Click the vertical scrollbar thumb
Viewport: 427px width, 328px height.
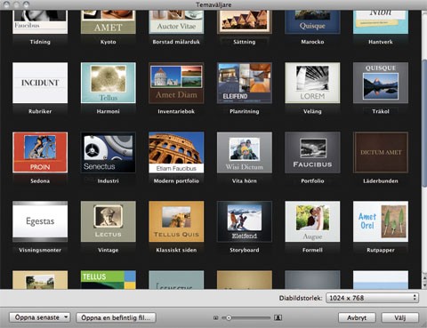pos(424,123)
